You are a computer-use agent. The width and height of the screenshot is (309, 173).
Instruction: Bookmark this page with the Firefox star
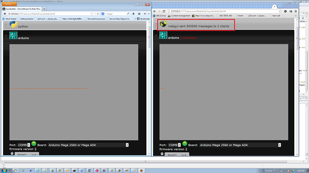[92, 14]
